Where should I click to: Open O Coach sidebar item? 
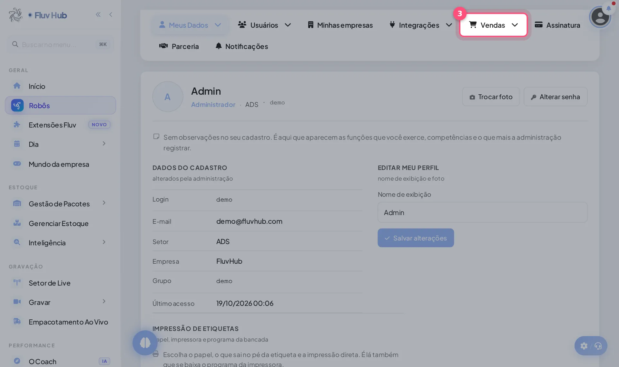click(x=60, y=361)
